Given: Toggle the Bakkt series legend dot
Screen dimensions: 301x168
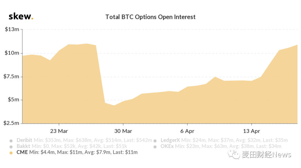Looking at the screenshot, I should click(x=11, y=147).
